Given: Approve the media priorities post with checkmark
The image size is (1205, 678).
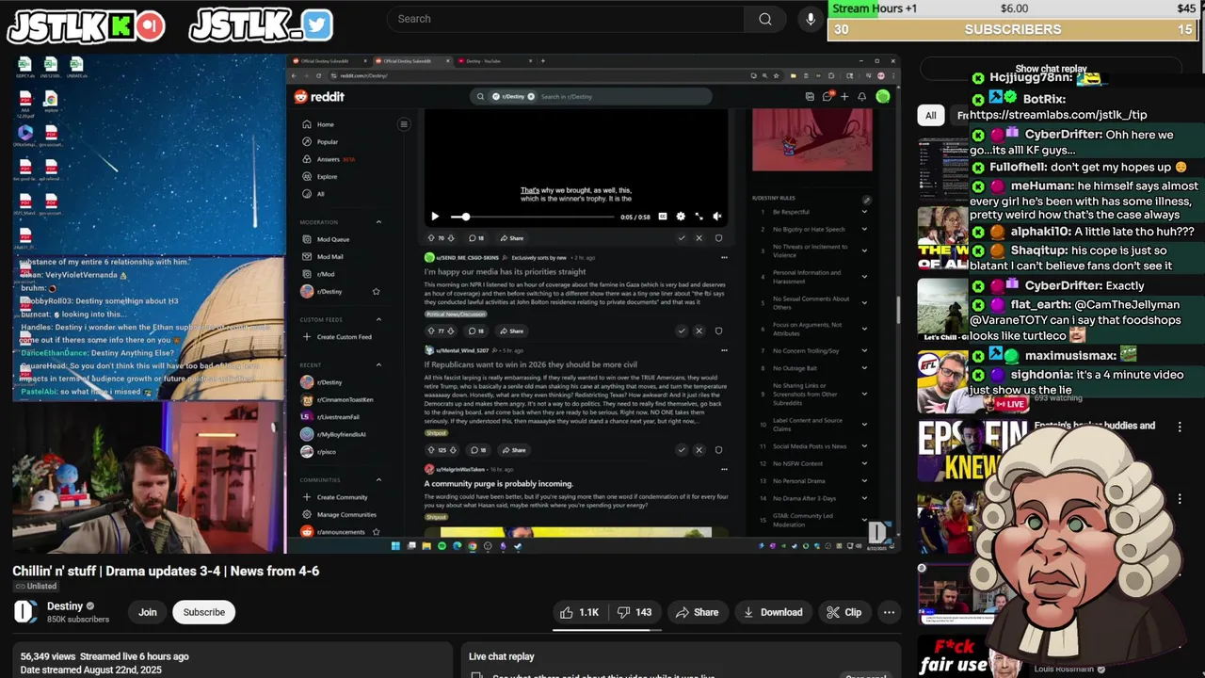Looking at the screenshot, I should (682, 331).
